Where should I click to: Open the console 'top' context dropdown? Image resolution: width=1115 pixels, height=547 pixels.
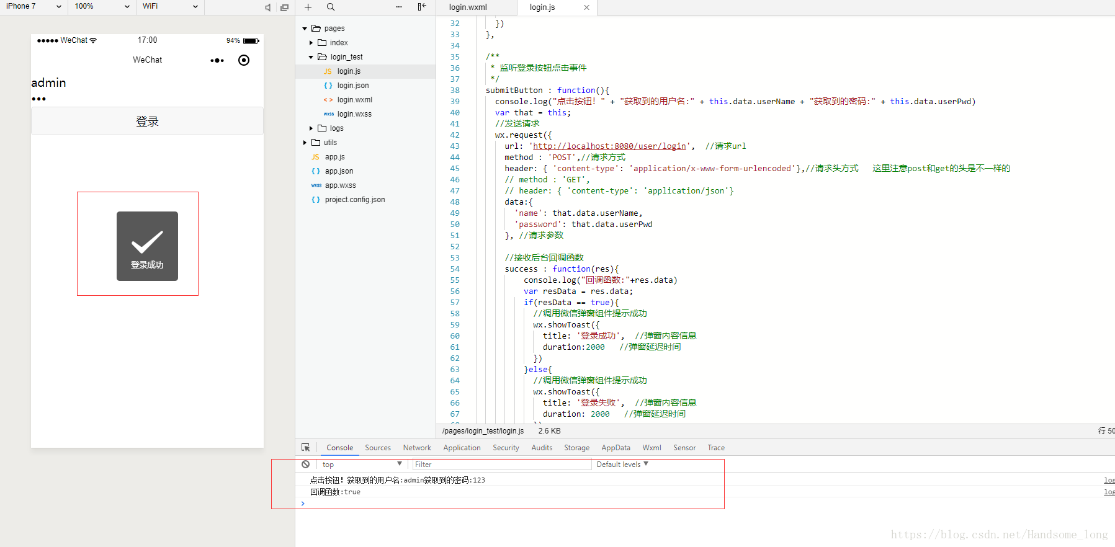point(362,464)
